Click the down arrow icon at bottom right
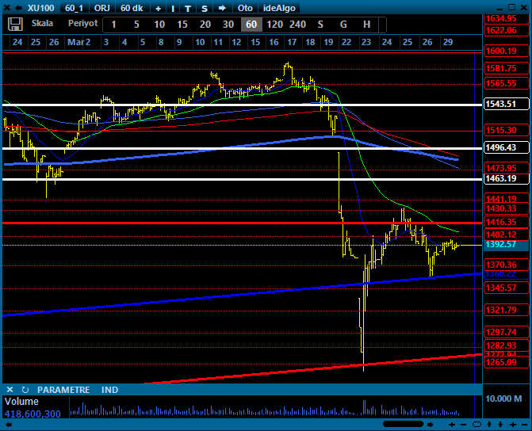 pyautogui.click(x=500, y=425)
